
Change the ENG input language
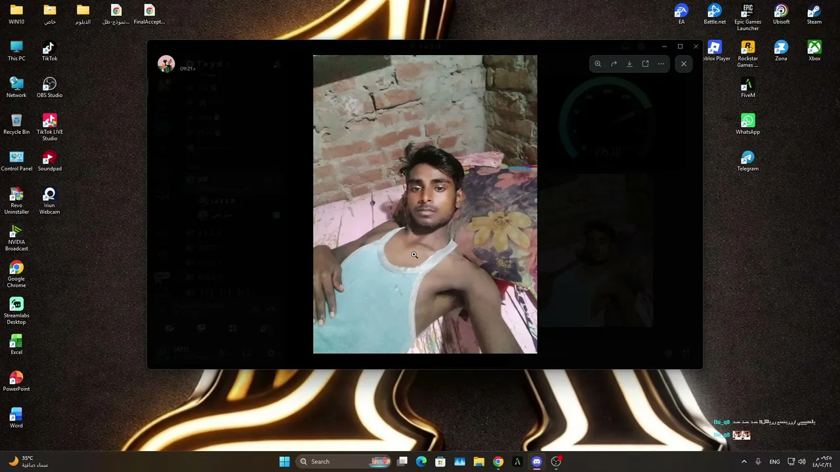point(774,462)
